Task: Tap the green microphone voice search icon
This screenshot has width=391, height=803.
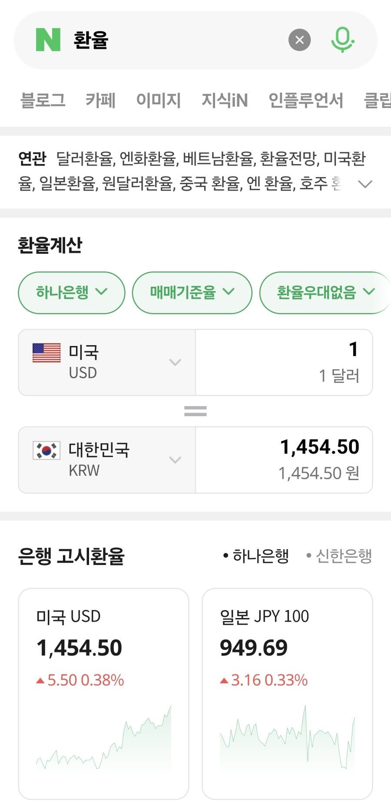Action: pyautogui.click(x=342, y=40)
